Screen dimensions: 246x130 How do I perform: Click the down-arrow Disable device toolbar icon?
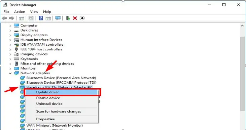(82, 18)
